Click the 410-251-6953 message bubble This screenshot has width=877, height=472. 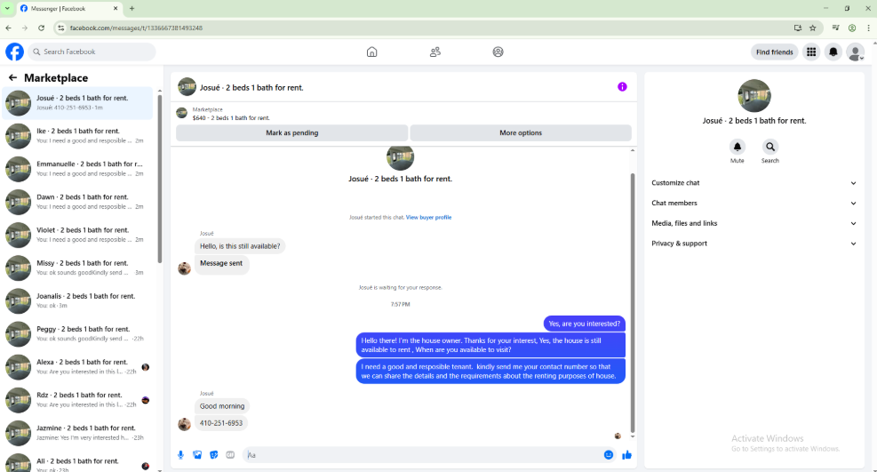tap(221, 423)
